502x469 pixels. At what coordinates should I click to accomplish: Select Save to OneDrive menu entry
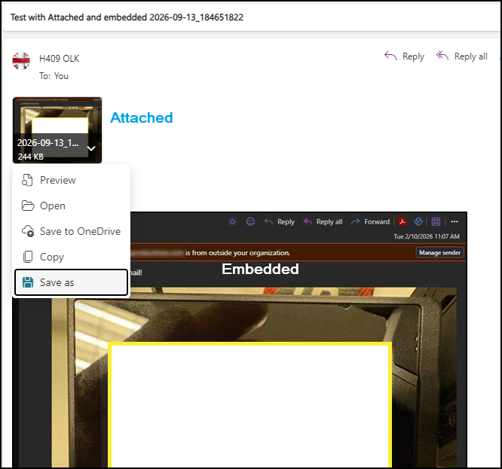pyautogui.click(x=71, y=231)
